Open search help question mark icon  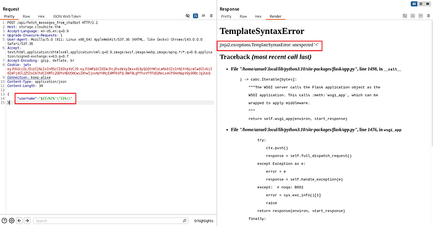tap(4, 220)
